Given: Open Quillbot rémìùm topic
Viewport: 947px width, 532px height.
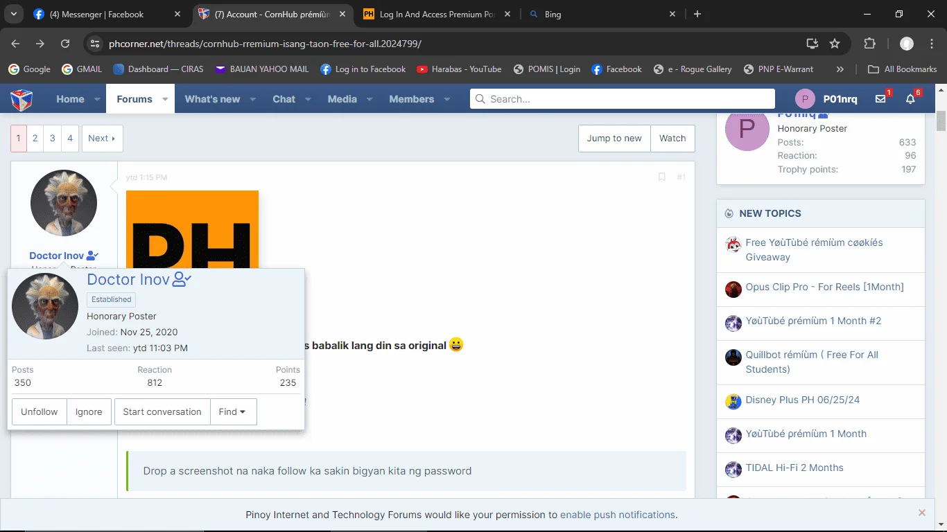Looking at the screenshot, I should (812, 362).
